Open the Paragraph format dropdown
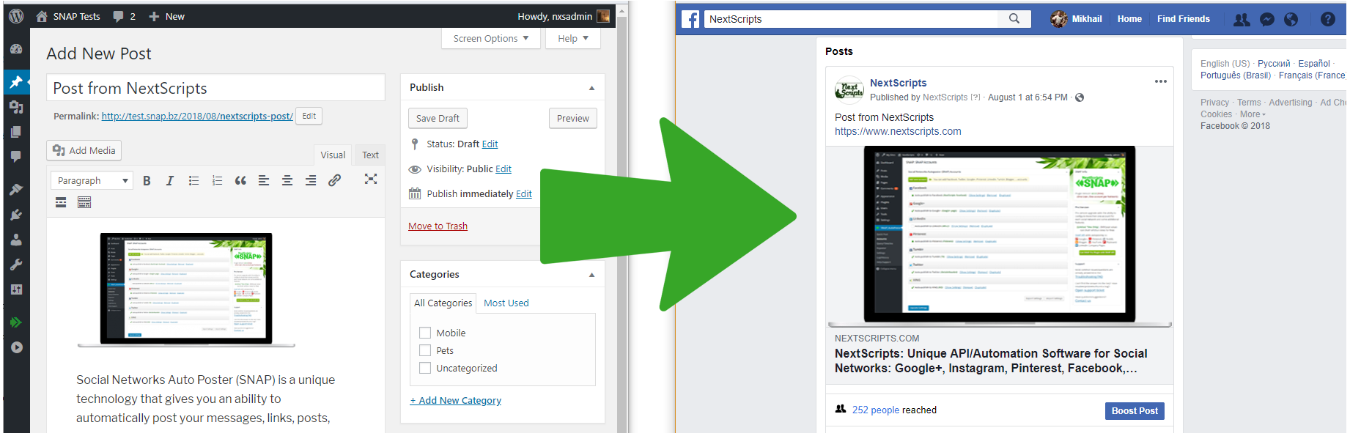Image resolution: width=1350 pixels, height=436 pixels. click(x=92, y=180)
